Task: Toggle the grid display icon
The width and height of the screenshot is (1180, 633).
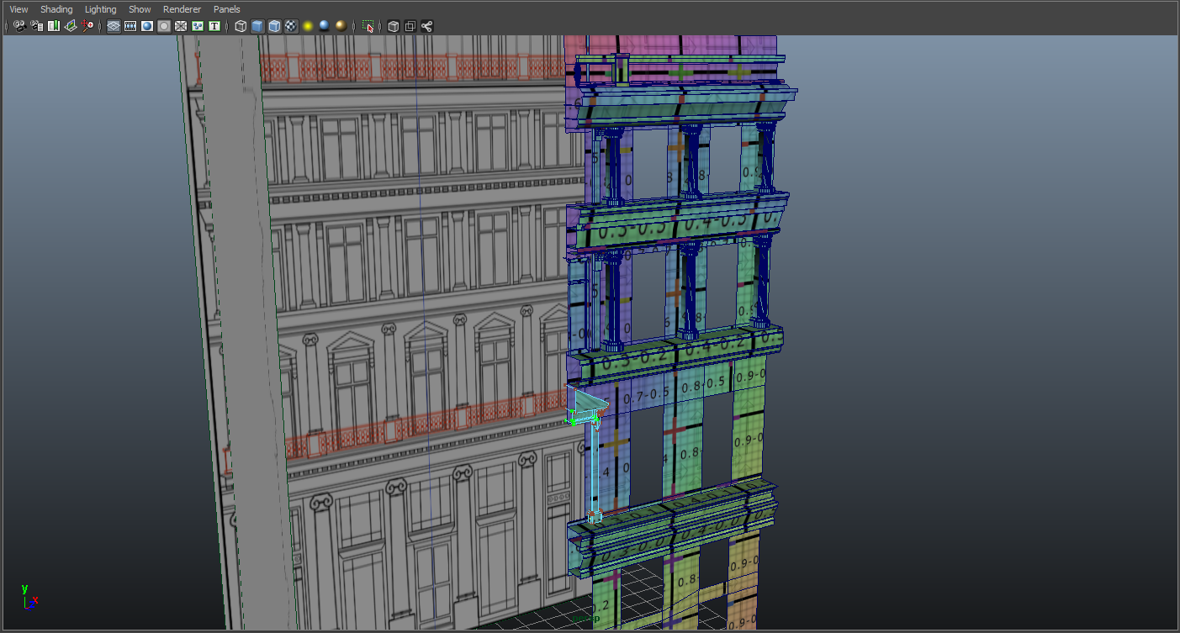Action: point(113,25)
